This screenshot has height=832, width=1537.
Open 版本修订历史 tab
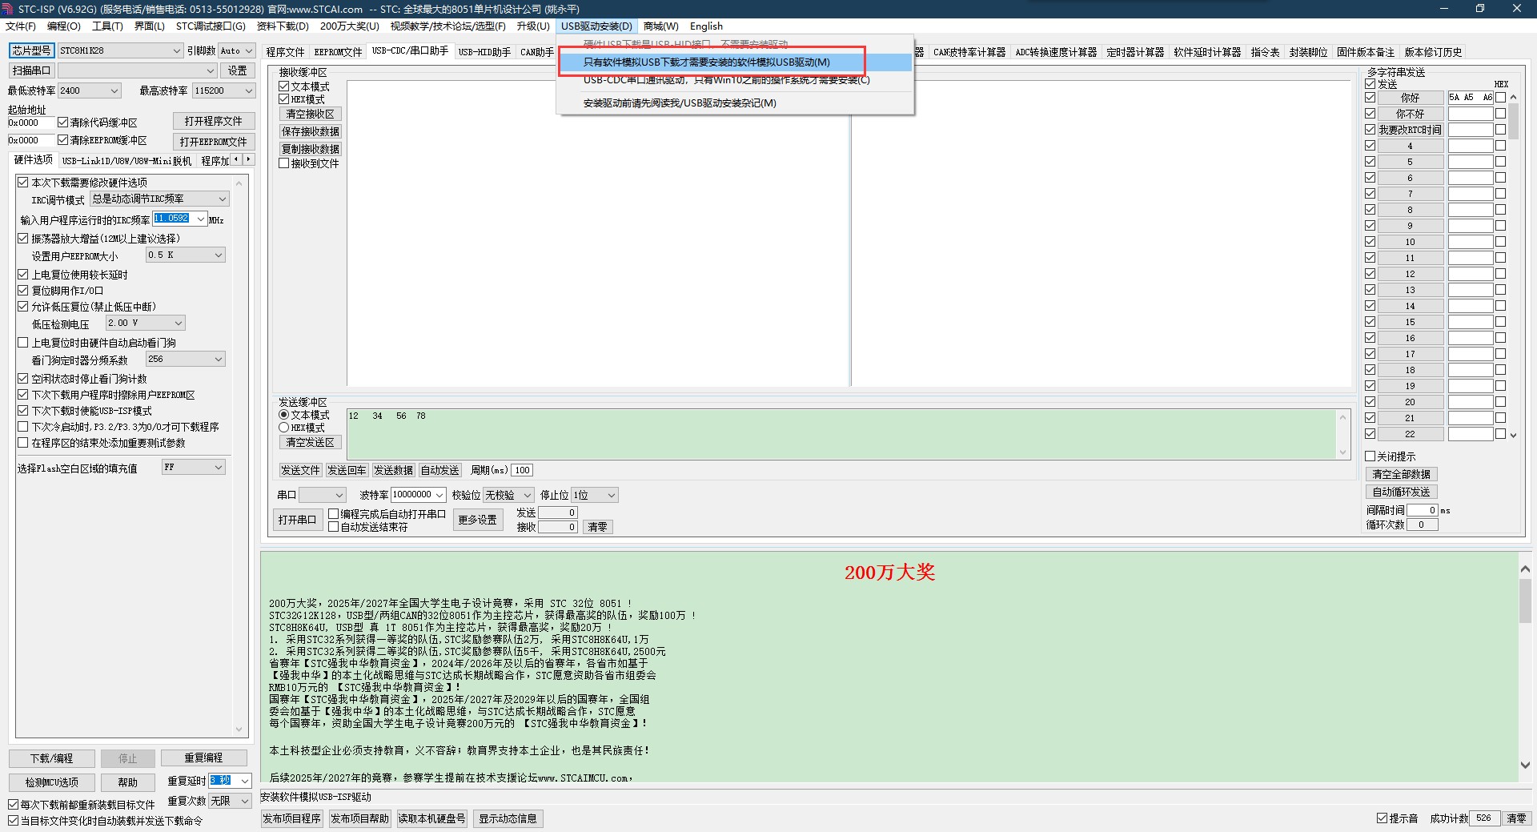pyautogui.click(x=1433, y=52)
